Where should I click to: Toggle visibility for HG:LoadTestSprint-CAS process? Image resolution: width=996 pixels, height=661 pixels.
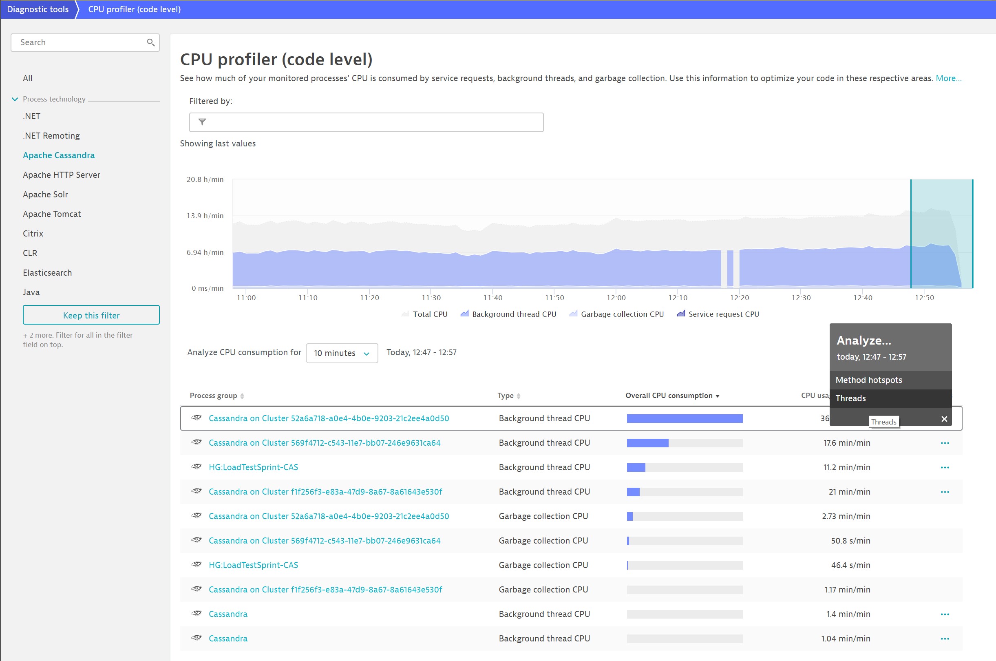198,467
